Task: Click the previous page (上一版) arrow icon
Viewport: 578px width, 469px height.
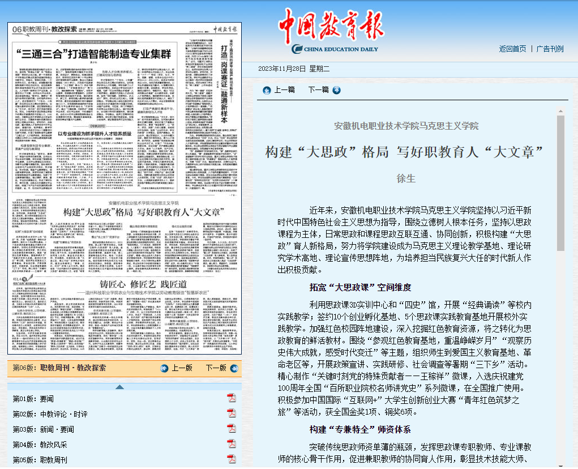Action: point(164,368)
